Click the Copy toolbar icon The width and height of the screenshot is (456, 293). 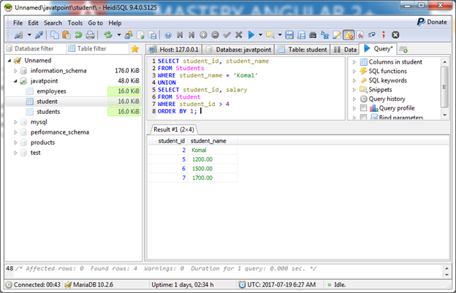(54, 35)
